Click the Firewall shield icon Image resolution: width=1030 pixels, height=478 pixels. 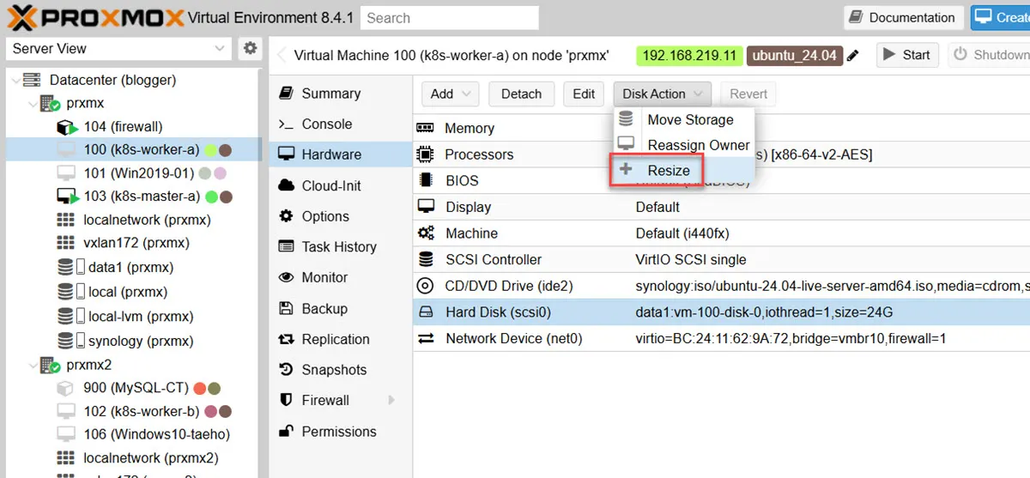[287, 400]
